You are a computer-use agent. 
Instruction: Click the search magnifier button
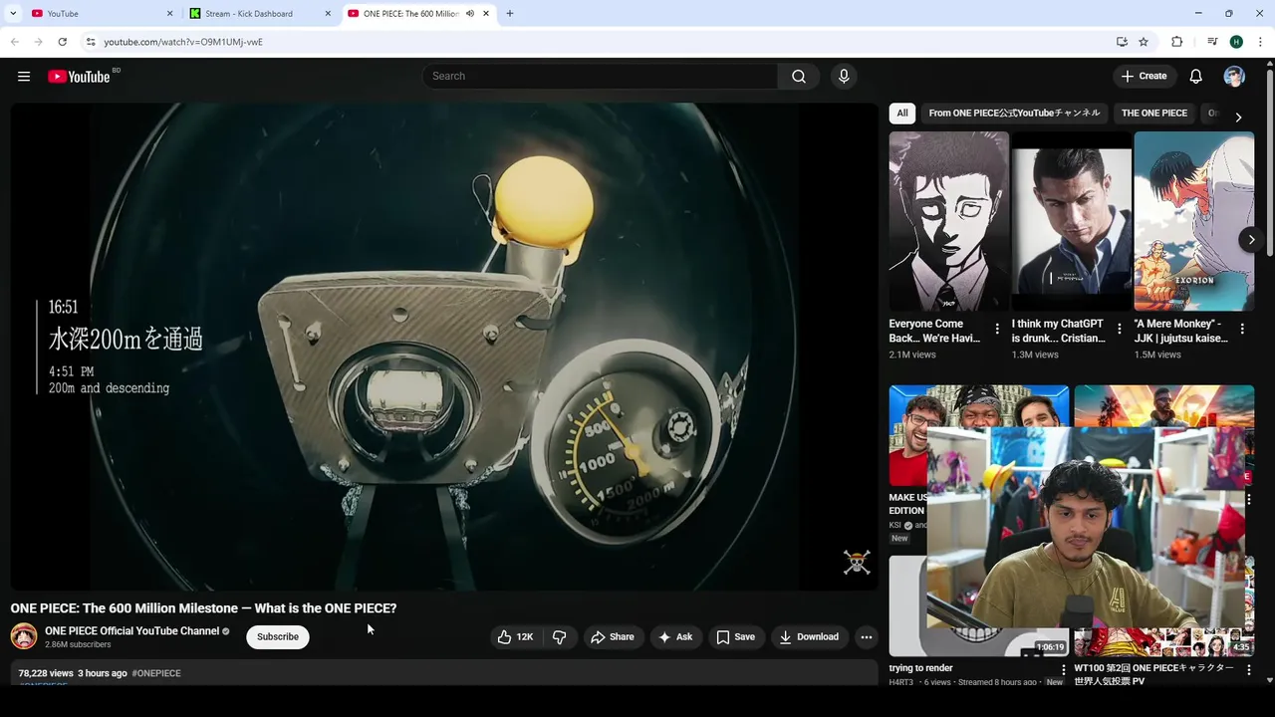(799, 77)
